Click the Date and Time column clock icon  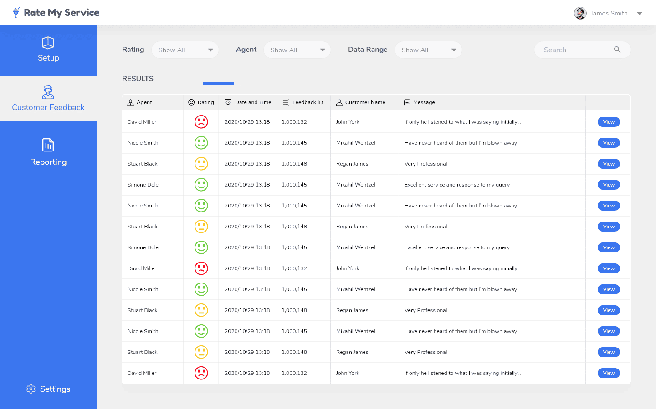(228, 102)
